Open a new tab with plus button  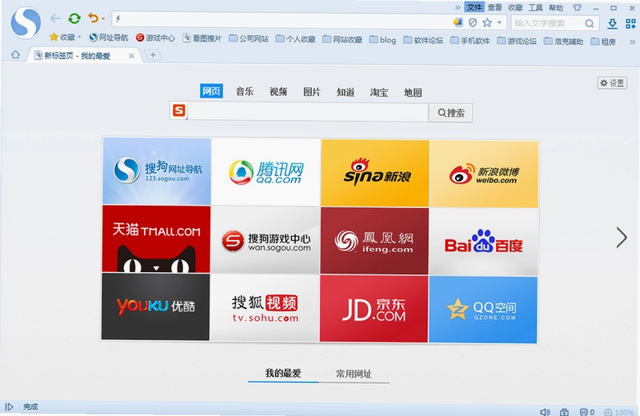[153, 54]
